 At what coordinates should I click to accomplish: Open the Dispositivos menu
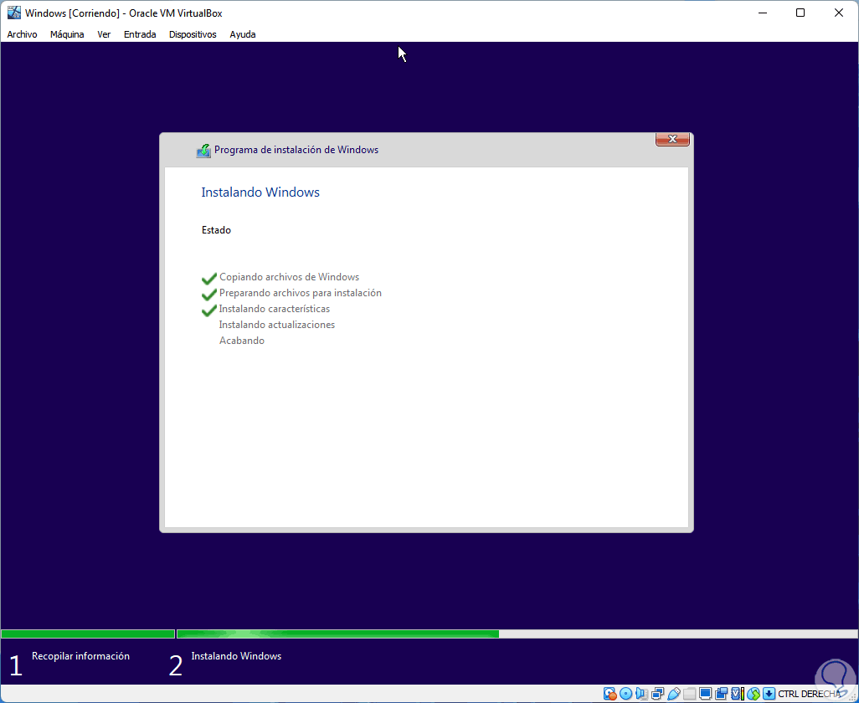193,34
